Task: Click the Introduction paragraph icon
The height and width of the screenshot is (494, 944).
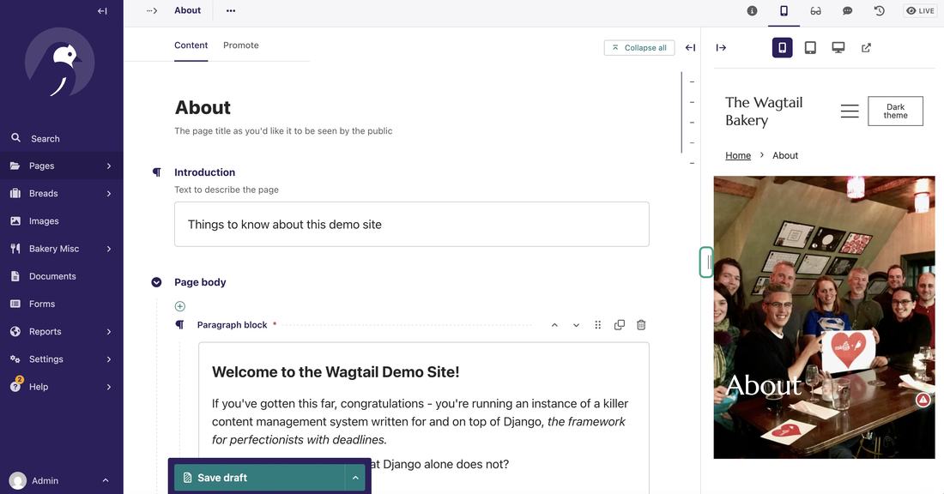Action: [x=156, y=172]
